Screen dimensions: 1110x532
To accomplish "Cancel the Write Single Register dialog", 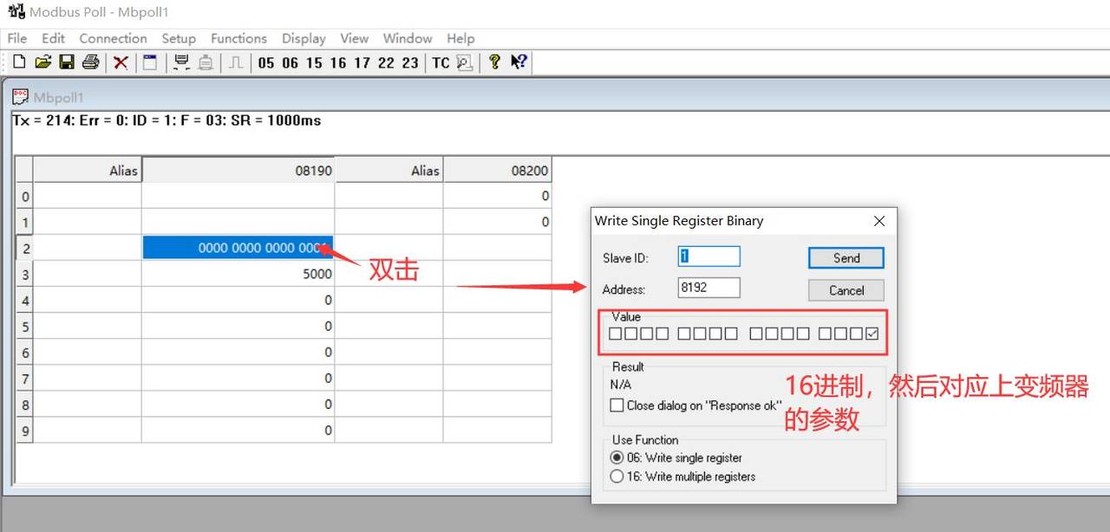I will tap(846, 289).
